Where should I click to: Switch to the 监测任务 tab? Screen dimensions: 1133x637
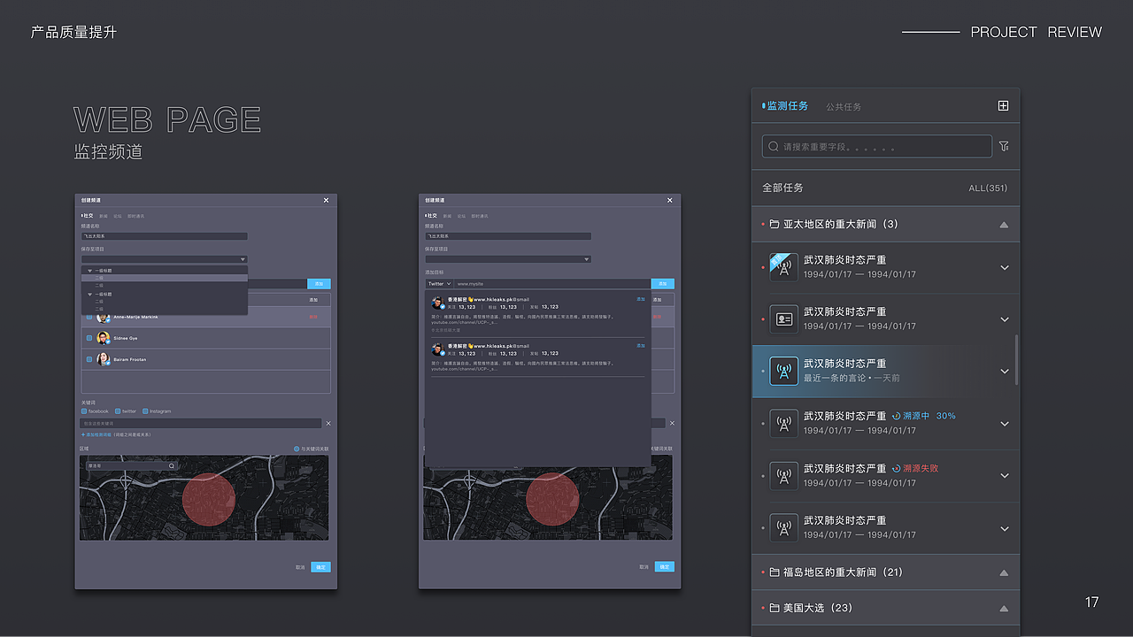(787, 105)
